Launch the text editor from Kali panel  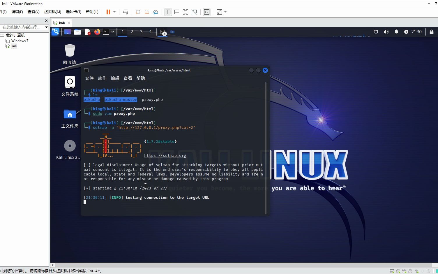(x=87, y=32)
